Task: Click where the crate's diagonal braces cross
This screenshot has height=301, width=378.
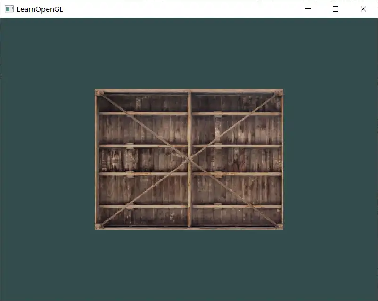Action: 189,159
